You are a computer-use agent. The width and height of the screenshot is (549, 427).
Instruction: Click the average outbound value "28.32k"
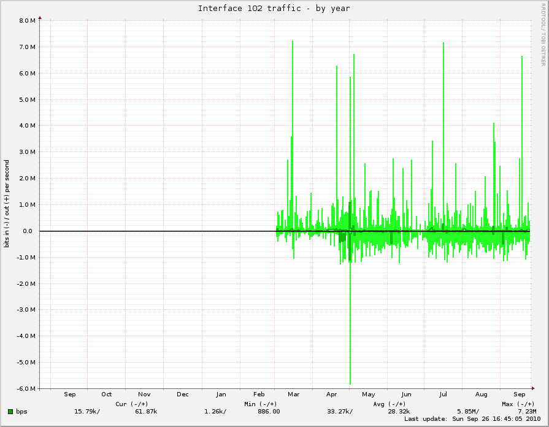[399, 412]
